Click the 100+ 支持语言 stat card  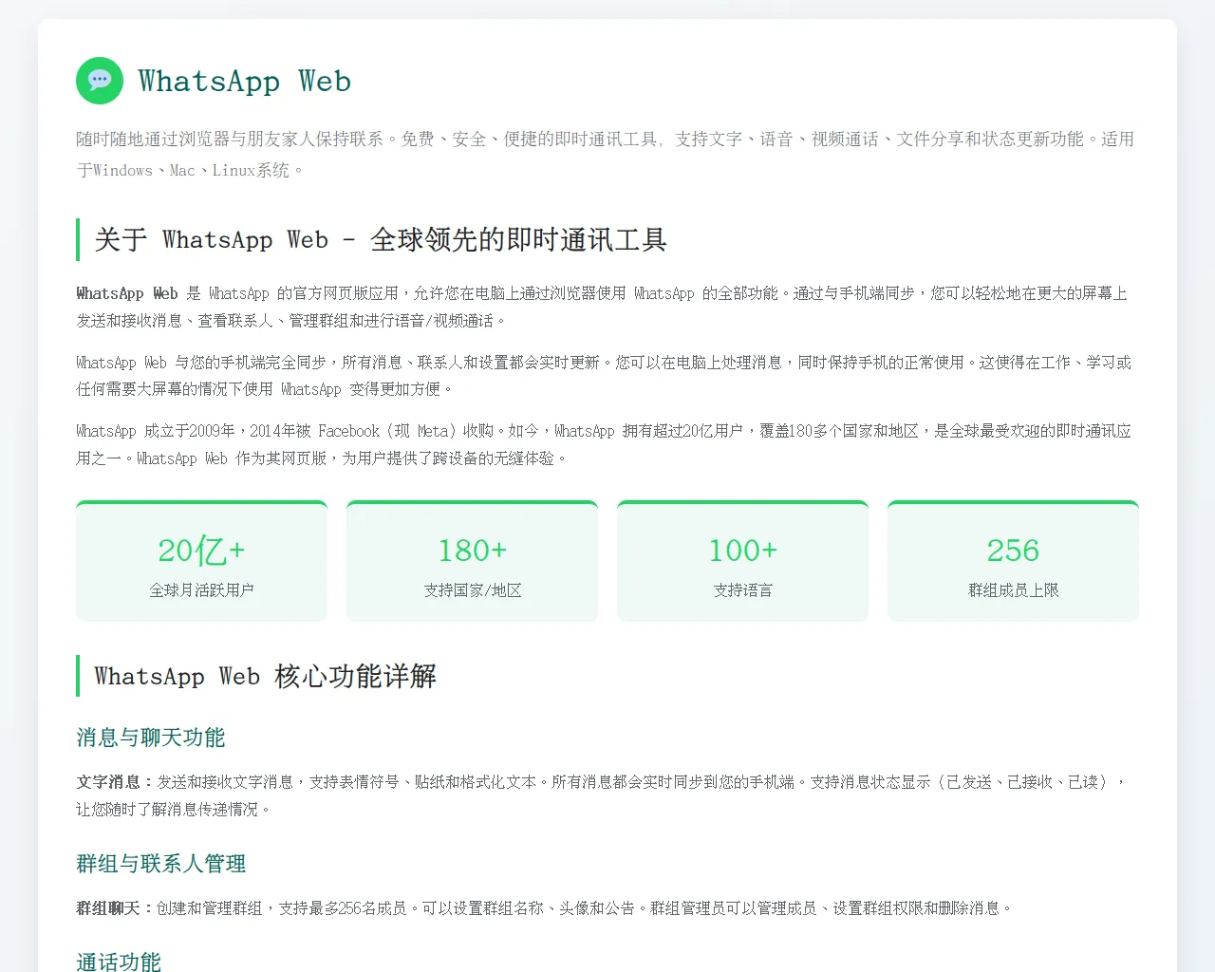pyautogui.click(x=742, y=561)
